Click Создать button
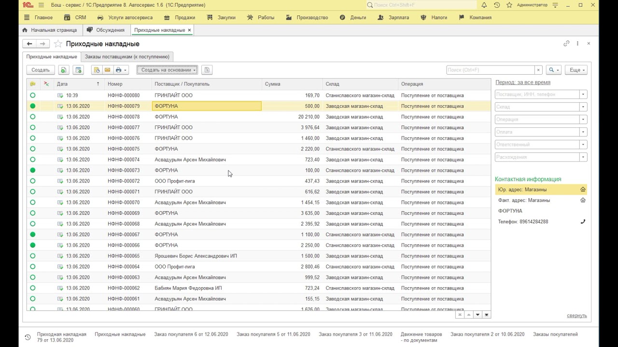The height and width of the screenshot is (347, 618). (x=41, y=70)
